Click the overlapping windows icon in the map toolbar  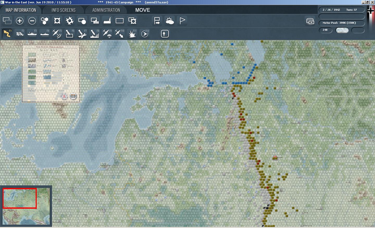(7, 21)
